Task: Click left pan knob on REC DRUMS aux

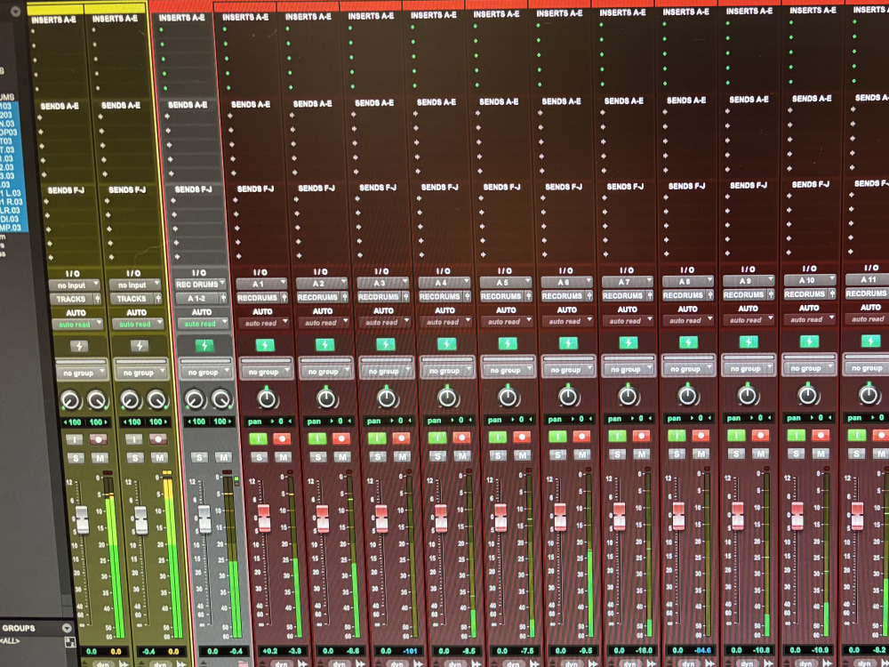Action: point(195,398)
